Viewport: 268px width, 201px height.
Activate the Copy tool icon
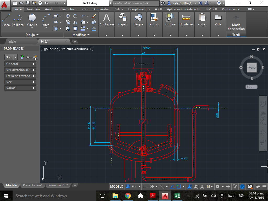click(68, 22)
